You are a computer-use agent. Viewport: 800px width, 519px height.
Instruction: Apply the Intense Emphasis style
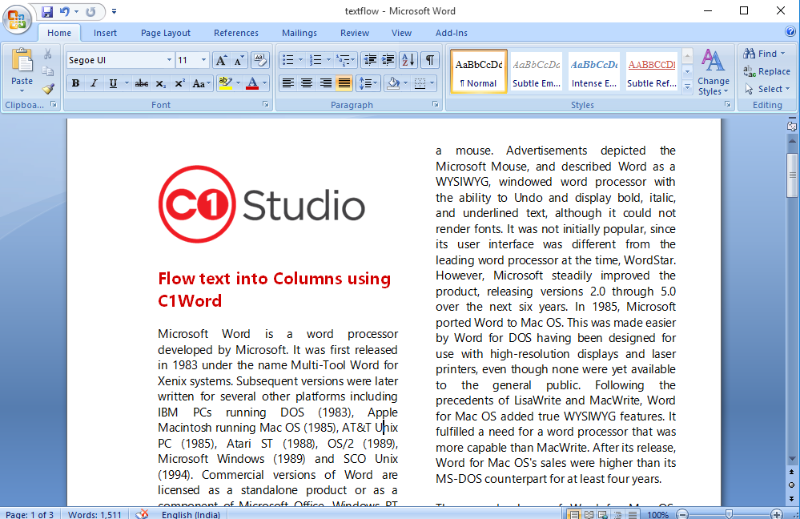594,71
